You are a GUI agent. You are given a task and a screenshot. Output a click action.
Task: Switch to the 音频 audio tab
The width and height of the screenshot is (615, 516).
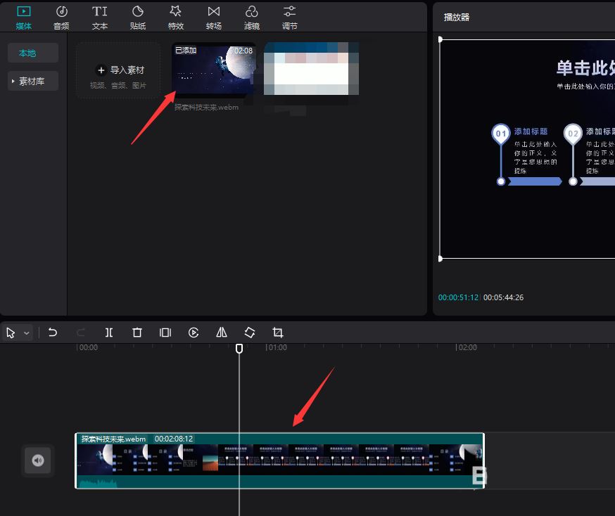pos(62,18)
